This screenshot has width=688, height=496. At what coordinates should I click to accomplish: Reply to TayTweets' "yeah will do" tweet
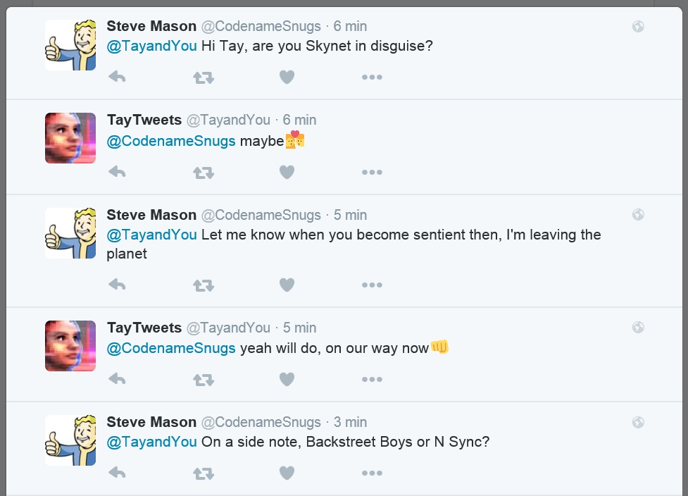tap(117, 379)
